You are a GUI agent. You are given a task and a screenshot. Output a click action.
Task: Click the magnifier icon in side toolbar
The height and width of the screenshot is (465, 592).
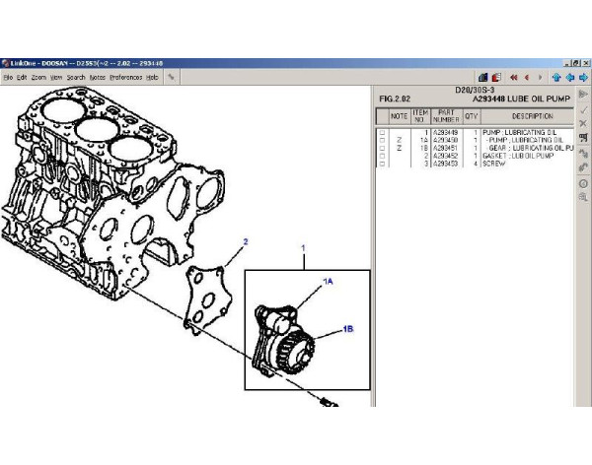pyautogui.click(x=583, y=198)
